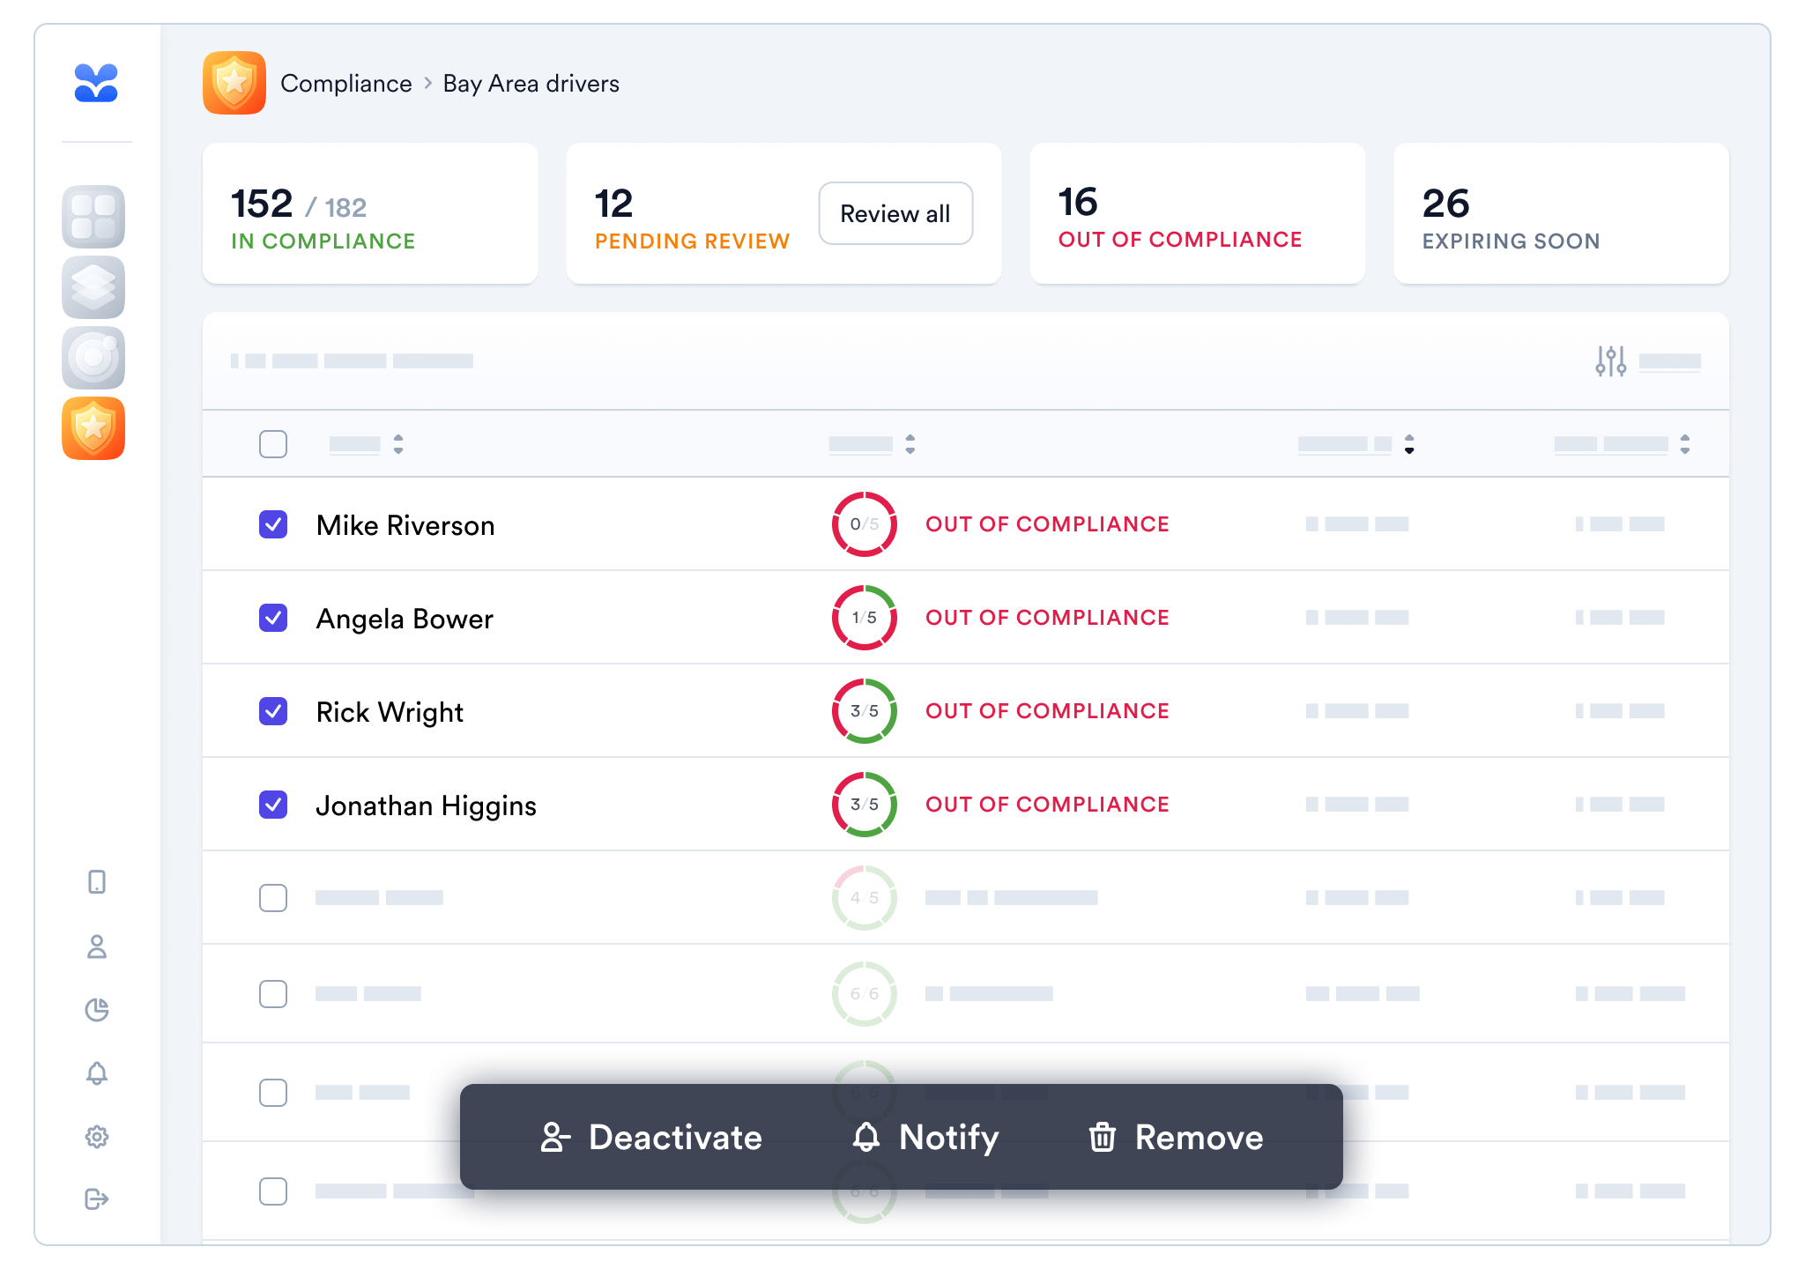This screenshot has width=1805, height=1269.
Task: Click the logout icon in sidebar
Action: pyautogui.click(x=97, y=1198)
